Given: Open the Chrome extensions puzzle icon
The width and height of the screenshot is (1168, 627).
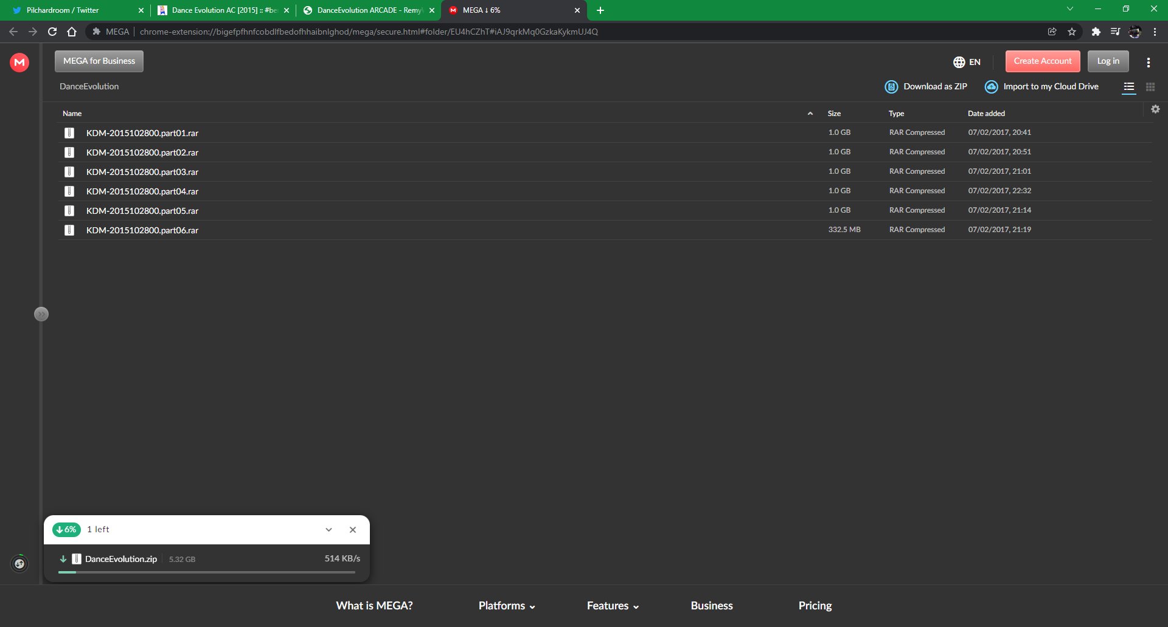Looking at the screenshot, I should pos(1096,32).
